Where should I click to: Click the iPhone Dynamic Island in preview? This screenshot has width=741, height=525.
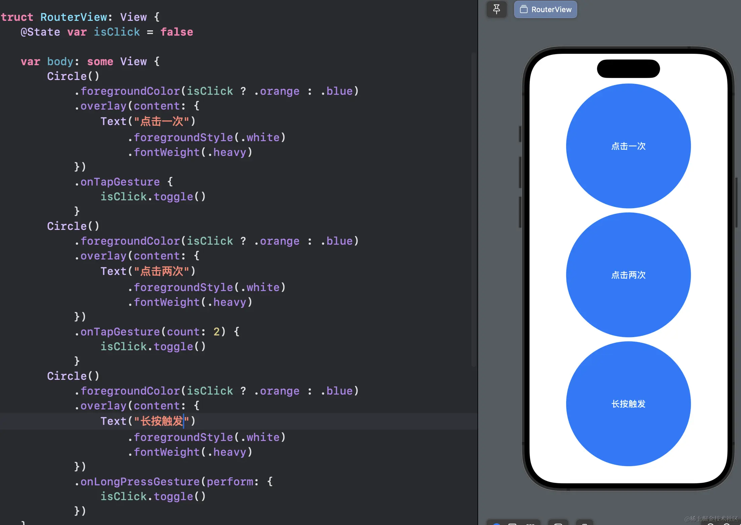click(628, 69)
